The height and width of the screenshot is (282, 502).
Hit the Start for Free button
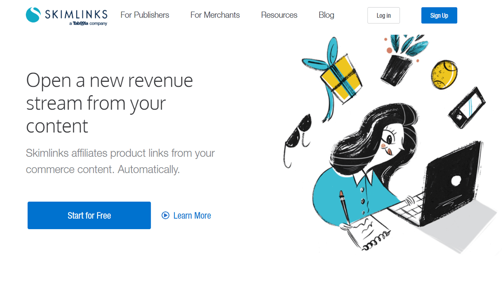(x=89, y=215)
